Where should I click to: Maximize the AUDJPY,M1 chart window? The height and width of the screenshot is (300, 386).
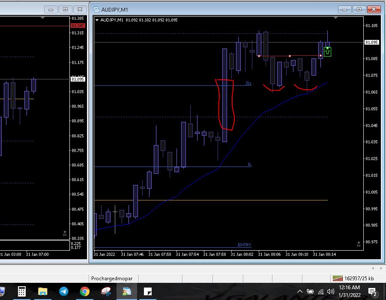pos(359,9)
